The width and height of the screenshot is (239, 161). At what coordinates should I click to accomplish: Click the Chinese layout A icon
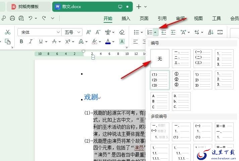[x=183, y=32]
